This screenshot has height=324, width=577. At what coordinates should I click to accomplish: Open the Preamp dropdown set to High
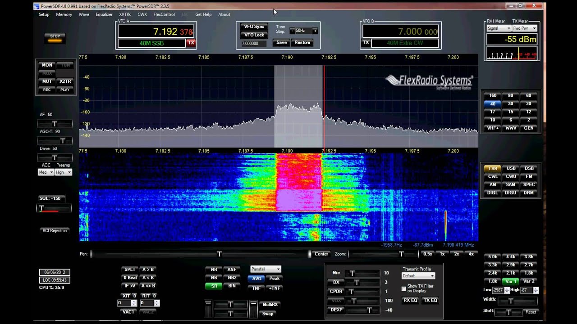pos(64,172)
